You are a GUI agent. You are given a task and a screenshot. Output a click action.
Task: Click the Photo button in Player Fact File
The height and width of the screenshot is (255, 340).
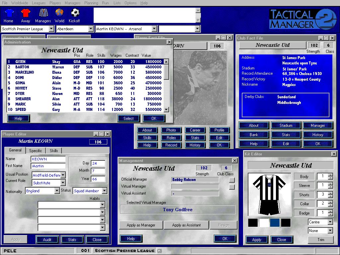tap(171, 130)
